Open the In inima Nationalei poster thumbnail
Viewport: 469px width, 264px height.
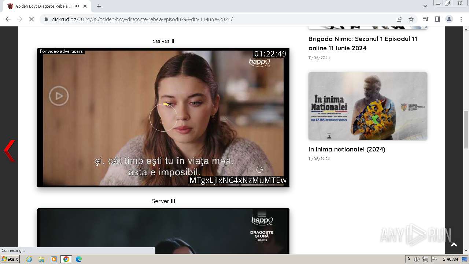tap(368, 106)
